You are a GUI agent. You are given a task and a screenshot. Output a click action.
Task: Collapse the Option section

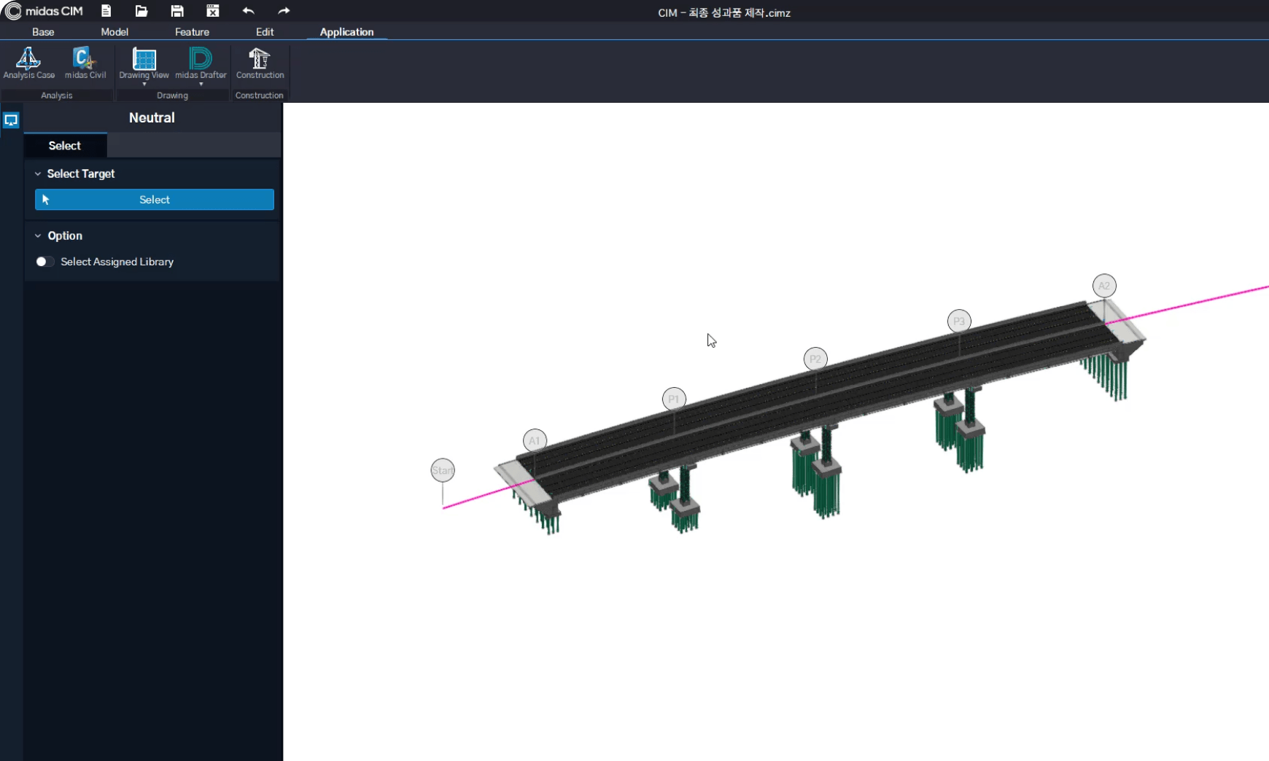pos(38,236)
